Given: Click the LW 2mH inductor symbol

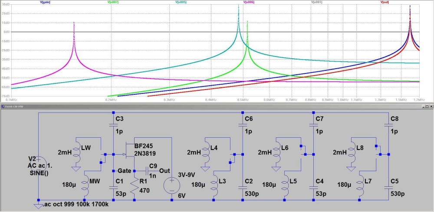Looking at the screenshot, I should (77, 152).
